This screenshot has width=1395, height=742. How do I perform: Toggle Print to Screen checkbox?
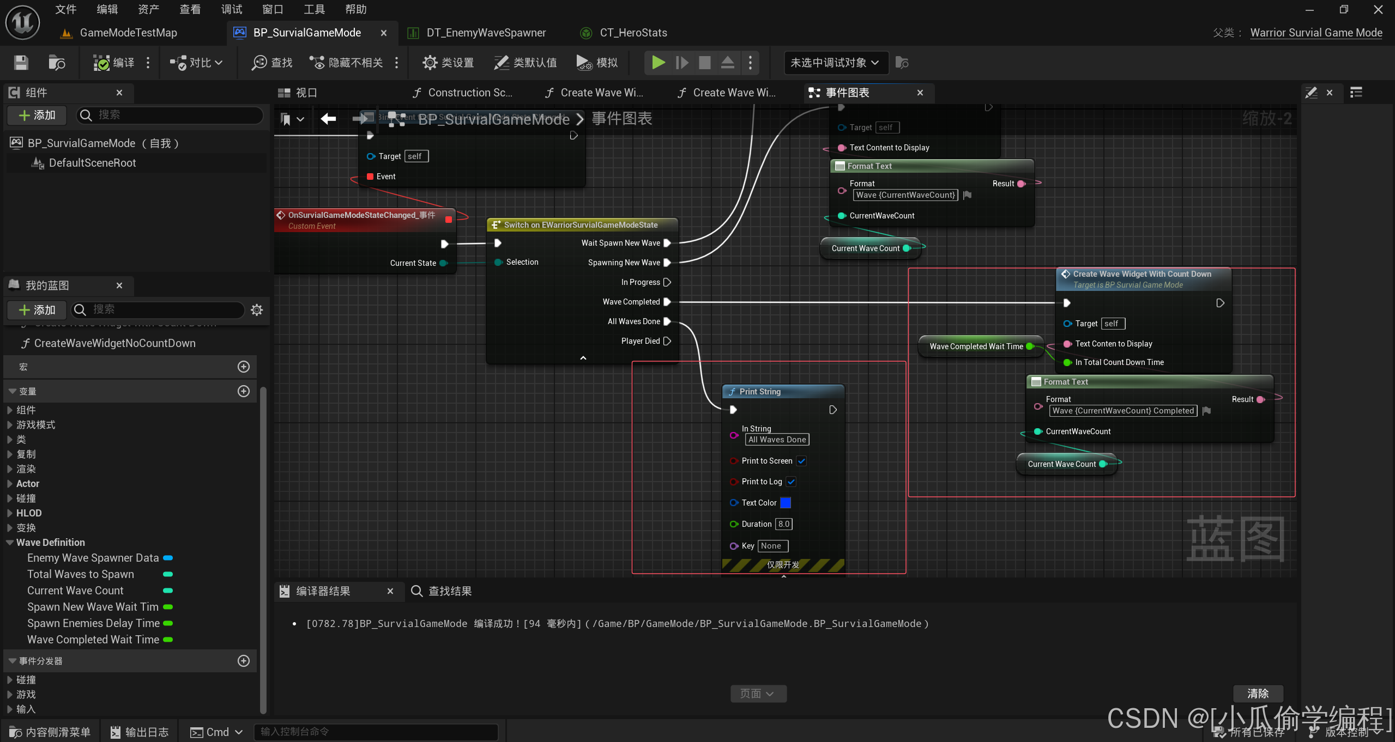801,461
